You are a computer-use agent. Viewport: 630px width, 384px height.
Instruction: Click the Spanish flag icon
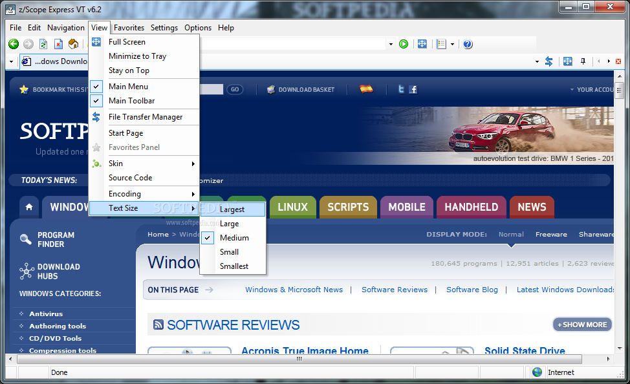tap(366, 89)
